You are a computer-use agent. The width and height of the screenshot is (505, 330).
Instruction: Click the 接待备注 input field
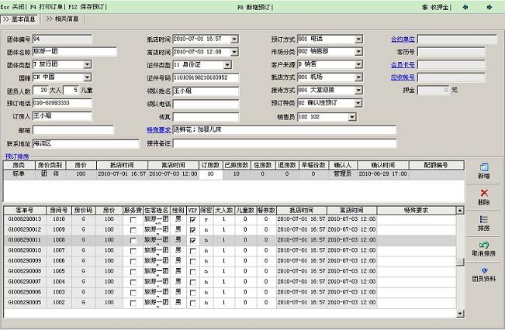[285, 143]
